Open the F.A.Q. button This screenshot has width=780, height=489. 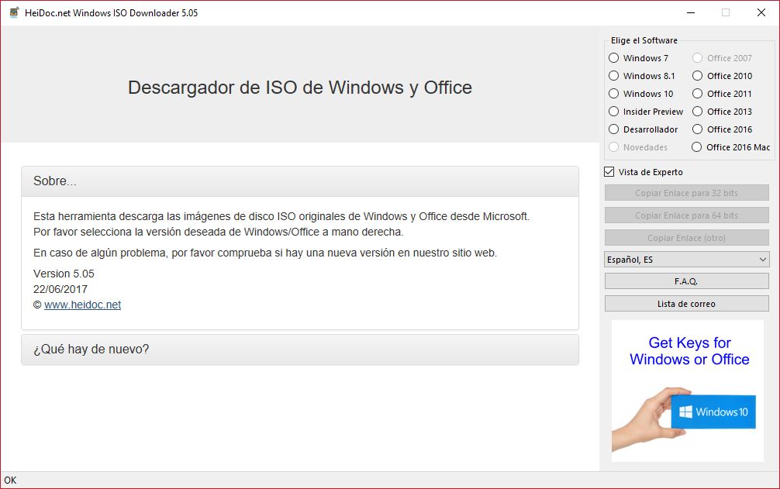point(686,281)
